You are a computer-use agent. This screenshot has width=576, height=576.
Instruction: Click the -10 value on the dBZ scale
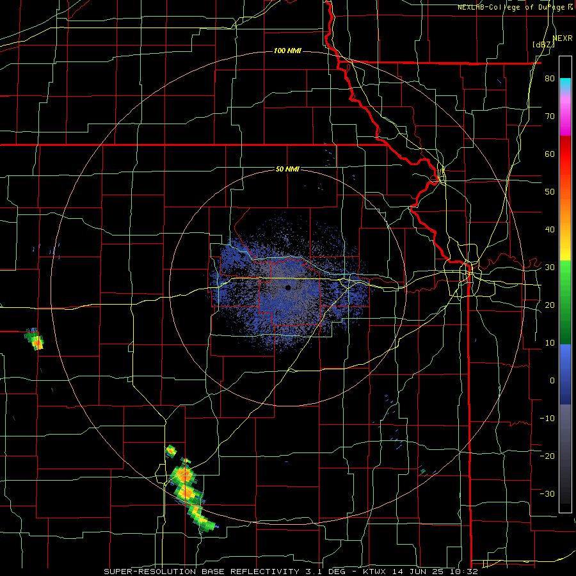[547, 418]
